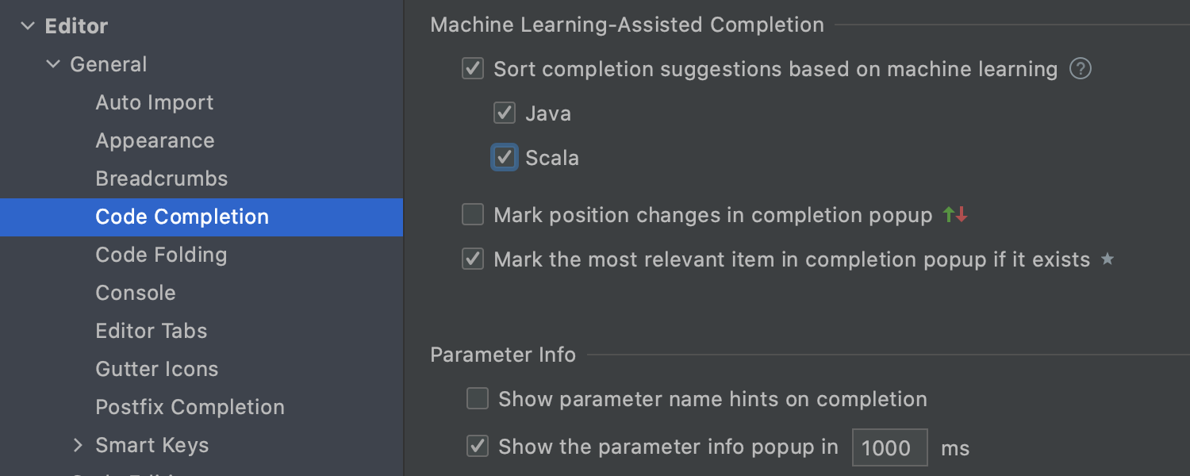The width and height of the screenshot is (1190, 476).
Task: Open Auto Import settings
Action: 155,102
